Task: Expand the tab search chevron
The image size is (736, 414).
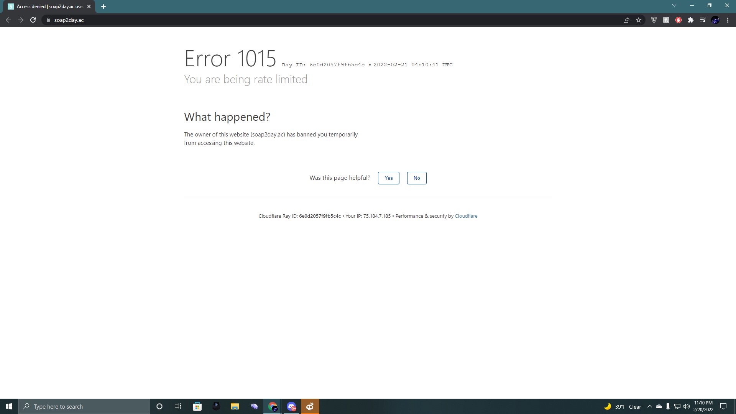Action: [674, 6]
